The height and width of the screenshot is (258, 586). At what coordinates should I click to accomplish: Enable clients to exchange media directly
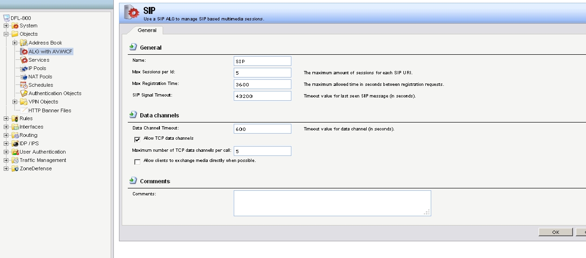coord(137,162)
